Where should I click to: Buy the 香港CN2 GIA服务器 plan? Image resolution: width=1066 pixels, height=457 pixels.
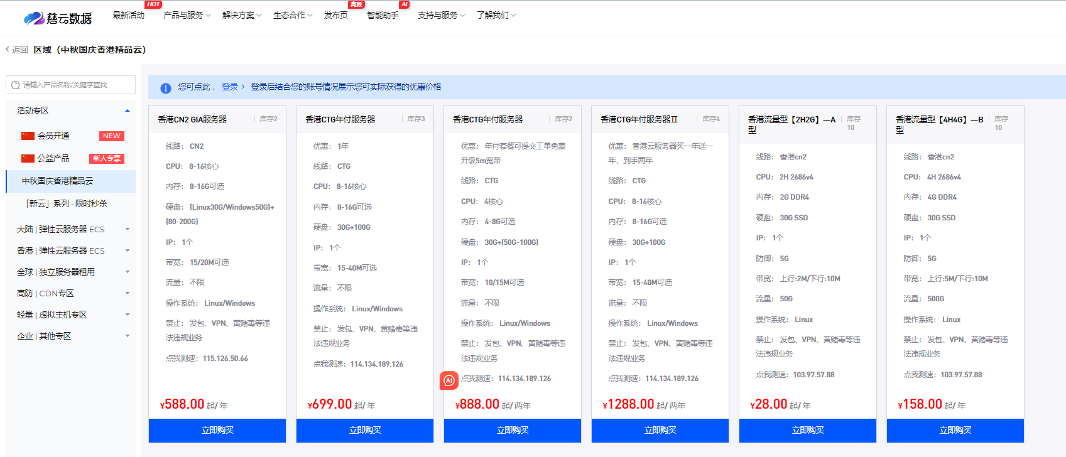point(217,431)
